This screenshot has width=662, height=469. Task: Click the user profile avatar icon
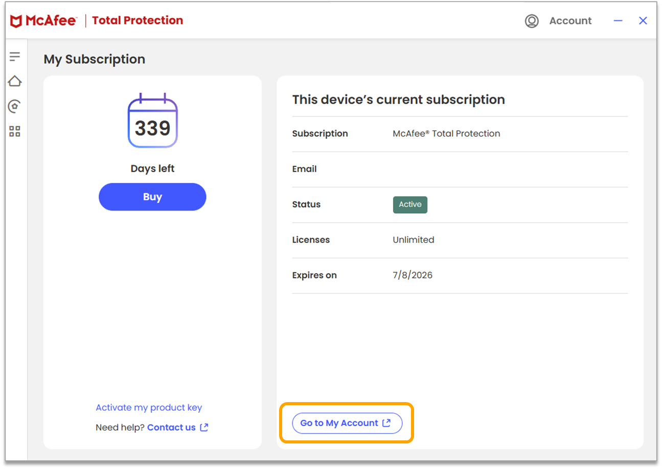pos(532,21)
